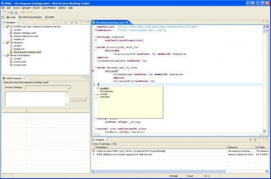Collapse The Simpsons project node
This screenshot has width=271, height=179.
tap(4, 43)
